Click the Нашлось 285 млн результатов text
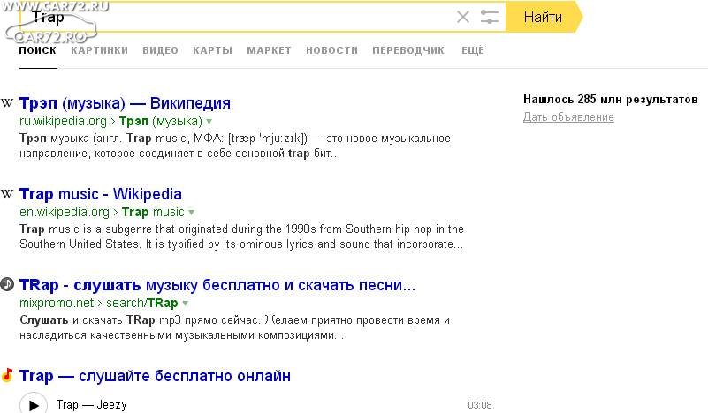 (611, 99)
